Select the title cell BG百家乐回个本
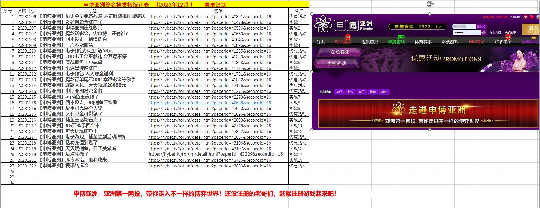This screenshot has height=208, width=540. click(x=92, y=126)
